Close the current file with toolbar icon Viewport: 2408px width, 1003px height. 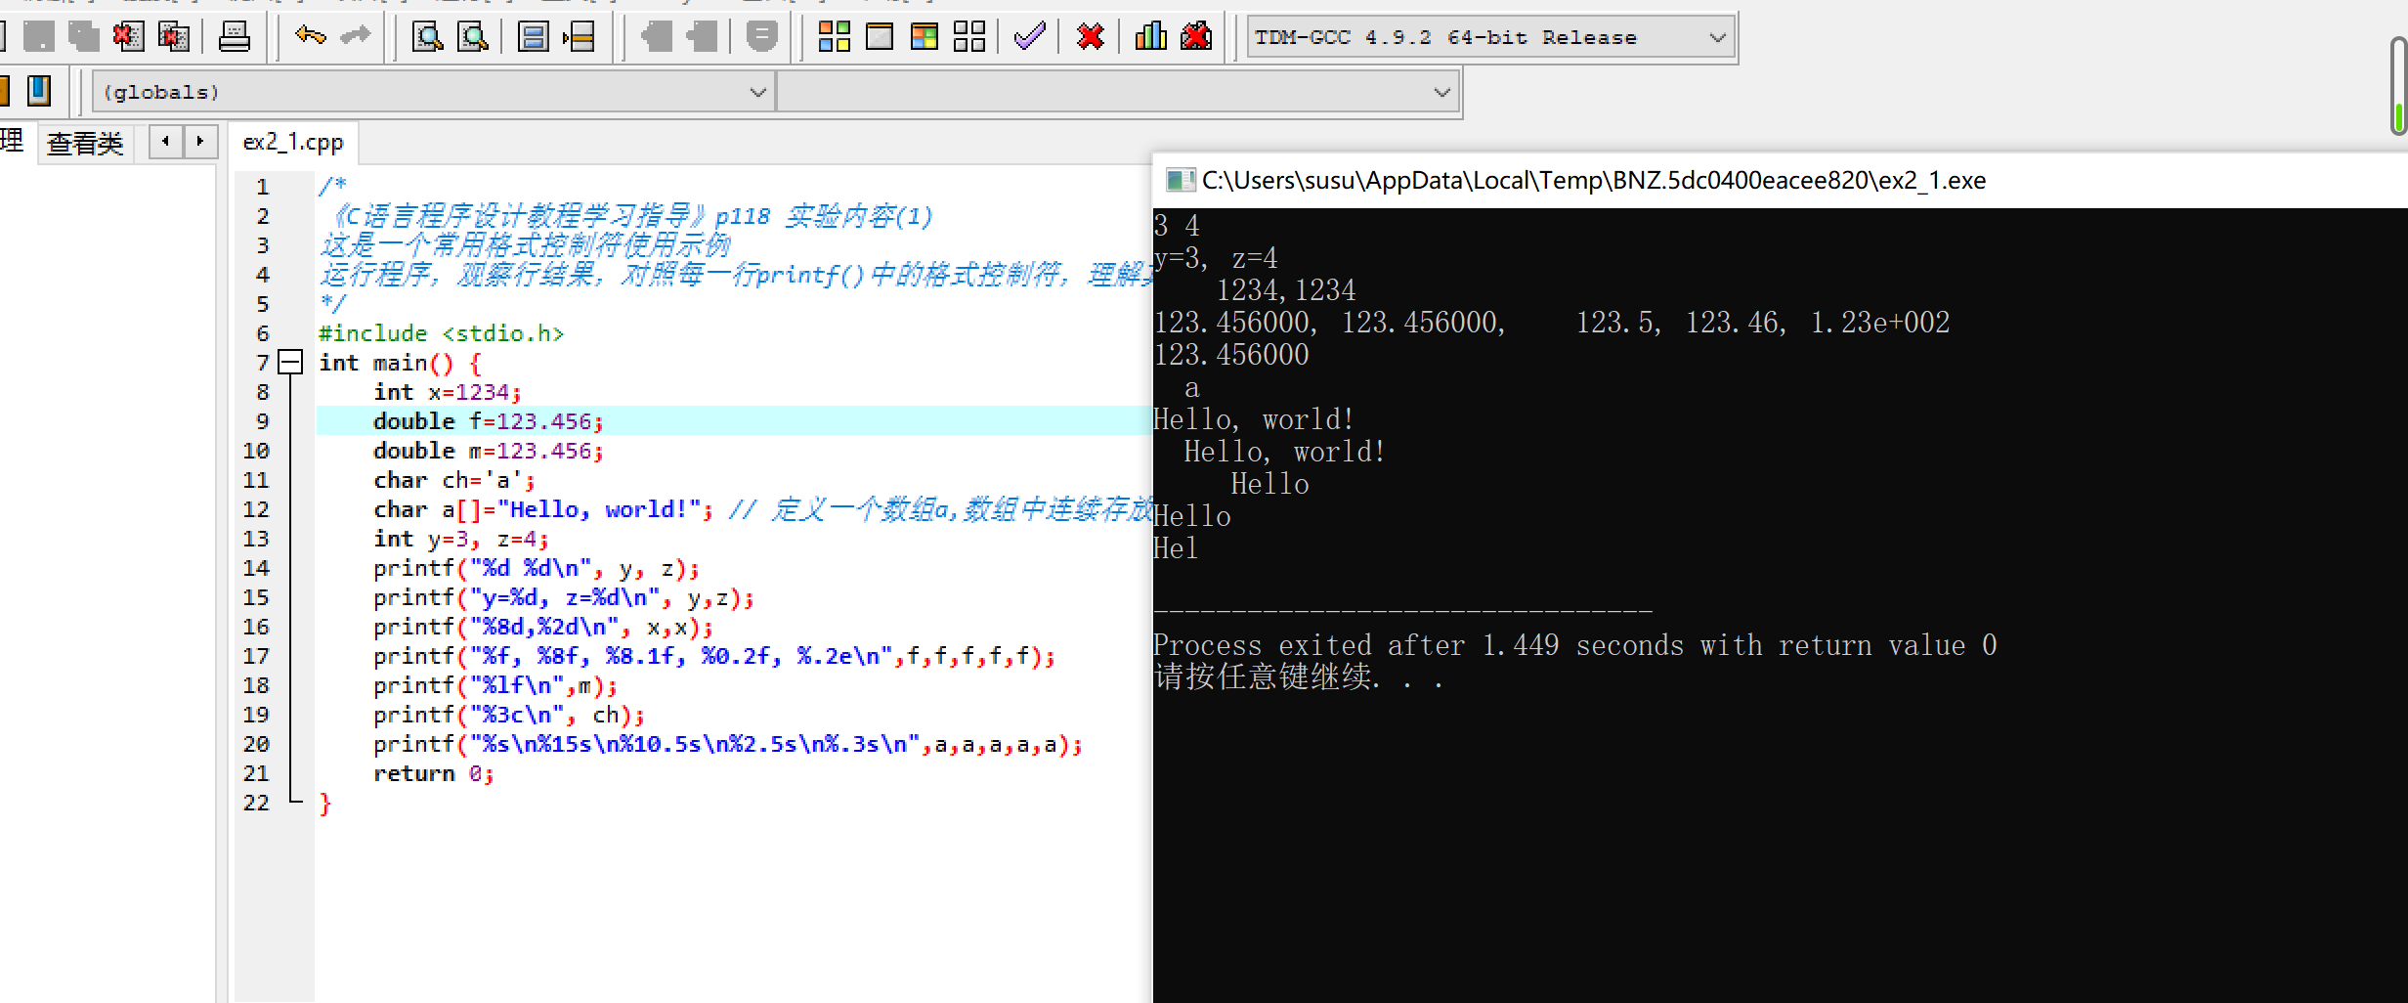[128, 37]
